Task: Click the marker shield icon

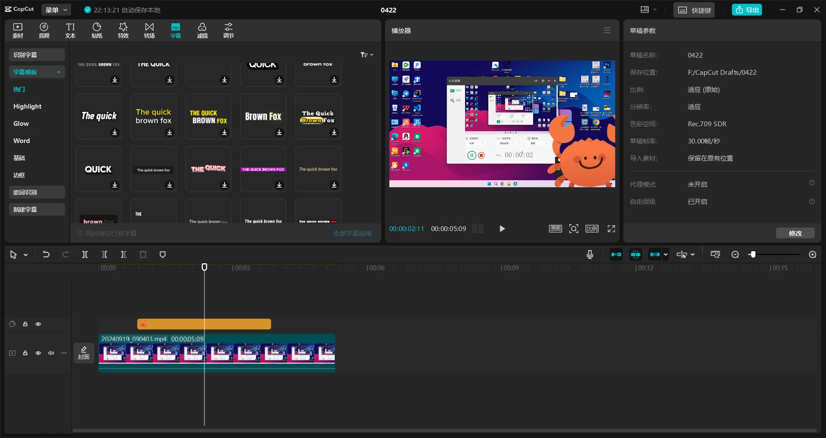Action: [163, 255]
